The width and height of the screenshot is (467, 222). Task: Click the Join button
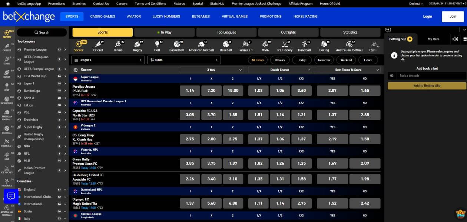tap(453, 16)
